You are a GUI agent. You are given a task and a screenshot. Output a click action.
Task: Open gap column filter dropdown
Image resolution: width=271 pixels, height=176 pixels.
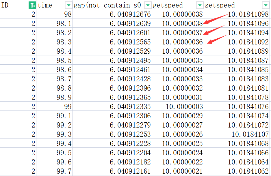(148, 5)
